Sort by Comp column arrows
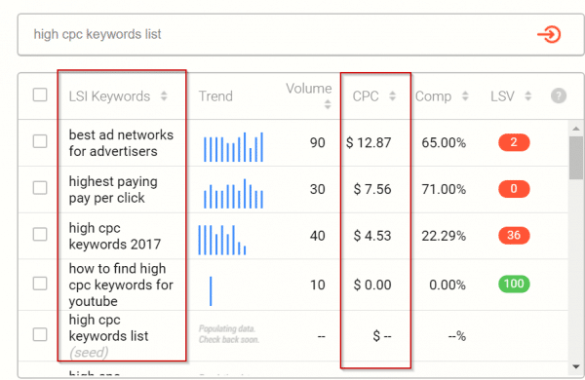Viewport: 585px width, 380px height. point(465,96)
